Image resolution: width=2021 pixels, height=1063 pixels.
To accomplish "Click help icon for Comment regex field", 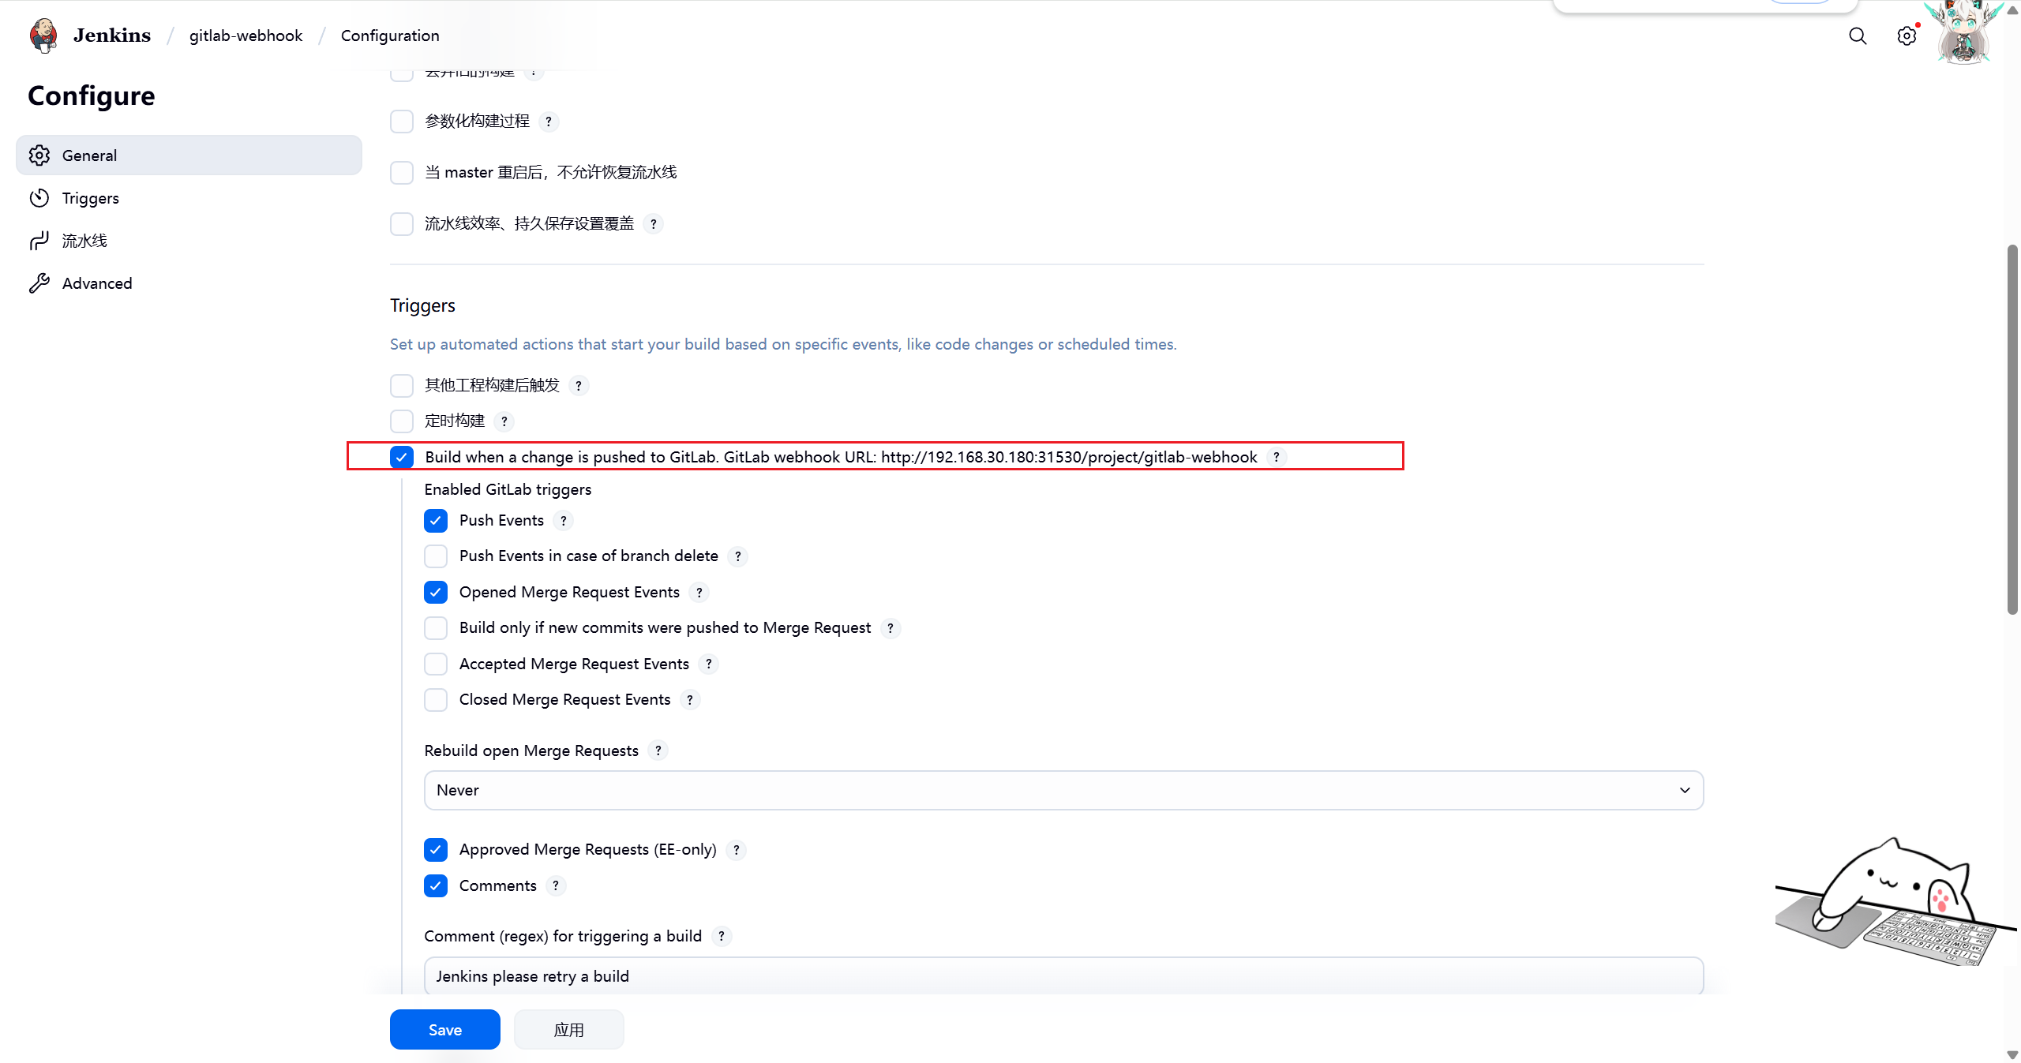I will (721, 936).
